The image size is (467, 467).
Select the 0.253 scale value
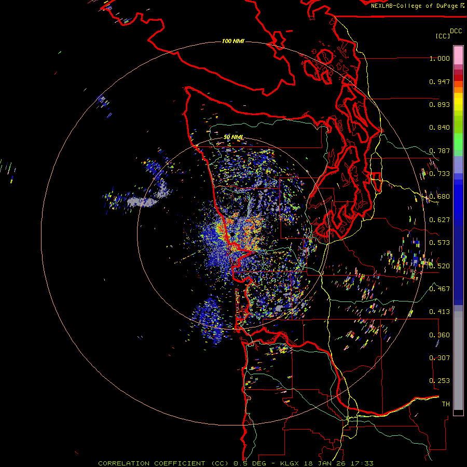[439, 381]
